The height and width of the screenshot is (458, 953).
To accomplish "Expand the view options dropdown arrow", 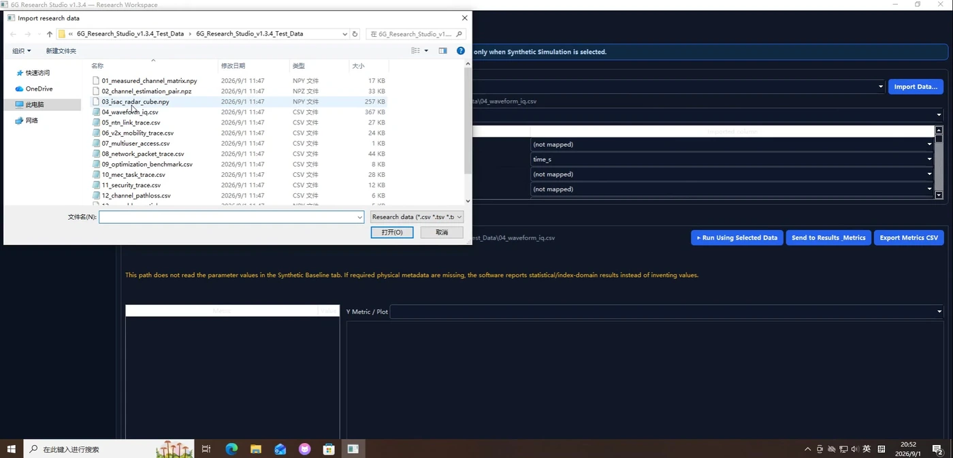I will pyautogui.click(x=427, y=51).
